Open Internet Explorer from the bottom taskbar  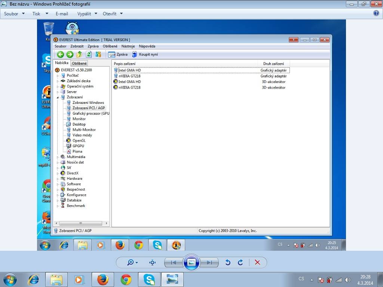[33, 280]
